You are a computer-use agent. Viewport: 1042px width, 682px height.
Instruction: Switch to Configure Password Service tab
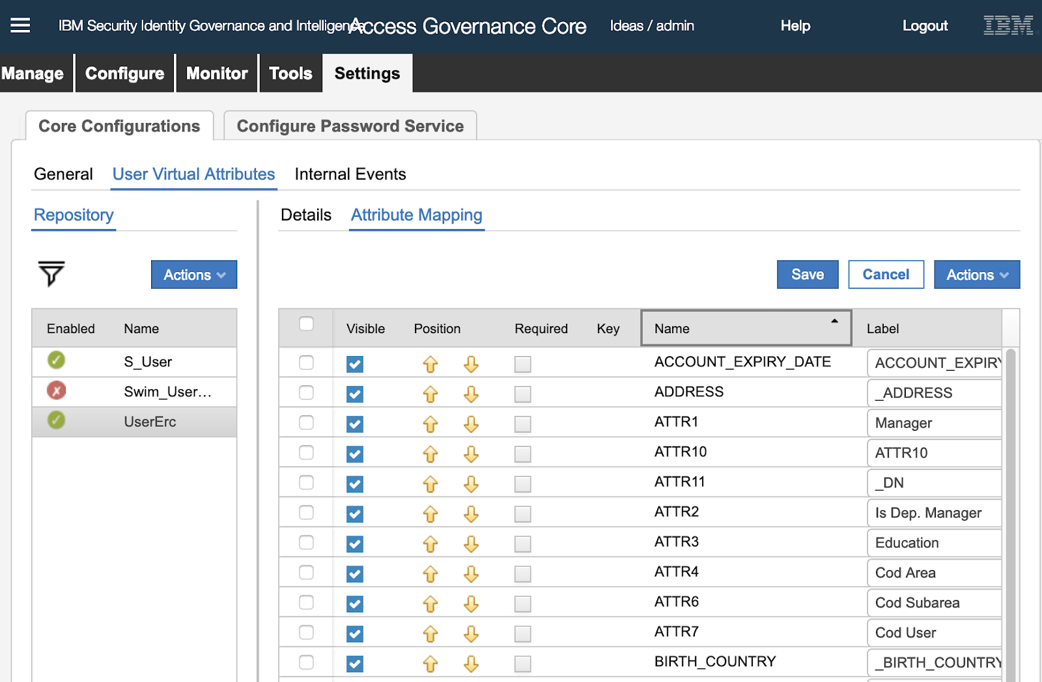click(350, 126)
